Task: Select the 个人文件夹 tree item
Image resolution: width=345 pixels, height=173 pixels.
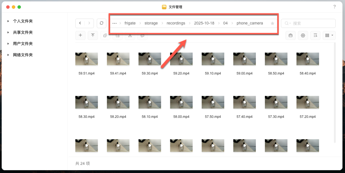Action: coord(23,21)
